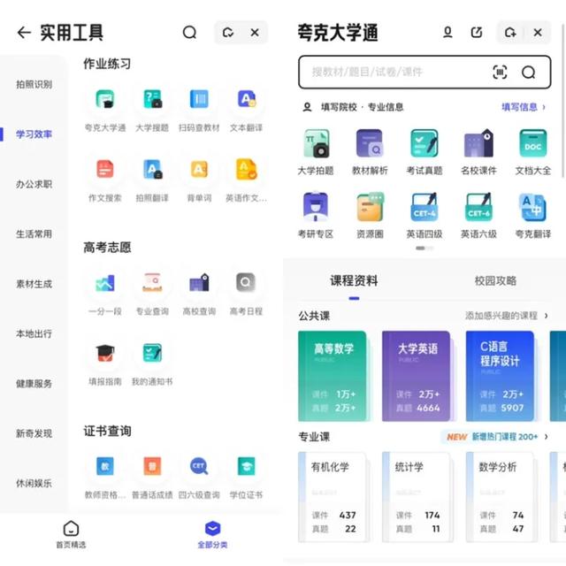The height and width of the screenshot is (566, 566).
Task: Switch to the 校园攻略 tab
Action: (x=495, y=281)
